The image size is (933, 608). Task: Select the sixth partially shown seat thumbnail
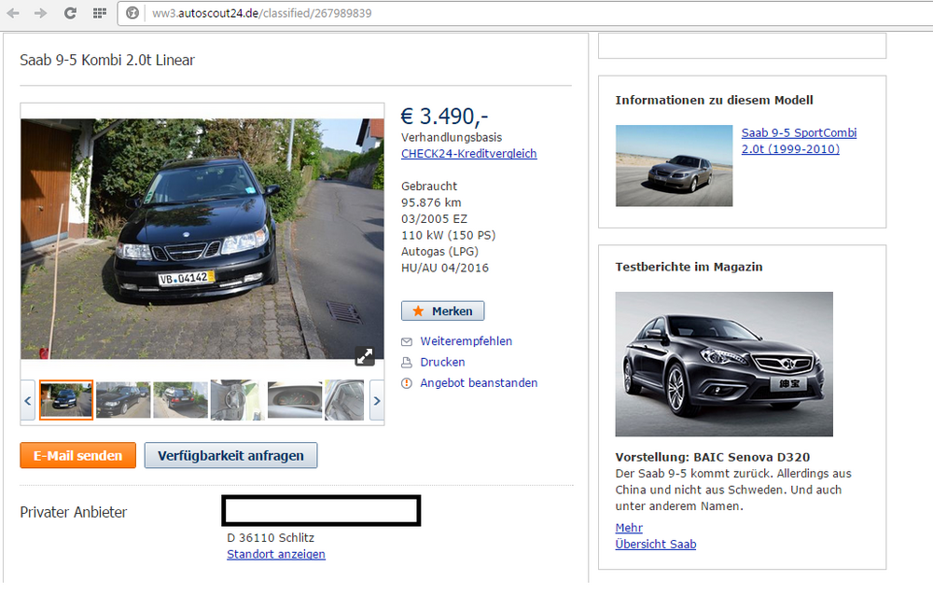click(344, 400)
